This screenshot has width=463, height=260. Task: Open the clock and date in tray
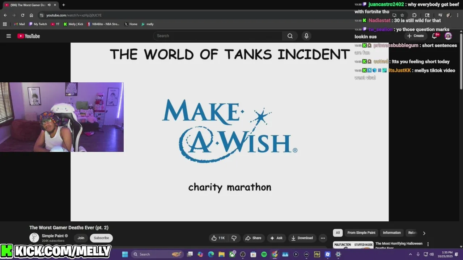point(445,254)
